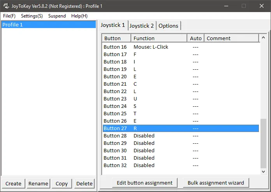Viewport: 271px width, 192px height.
Task: Click the Disabled function of Button 28
Action: [144, 136]
